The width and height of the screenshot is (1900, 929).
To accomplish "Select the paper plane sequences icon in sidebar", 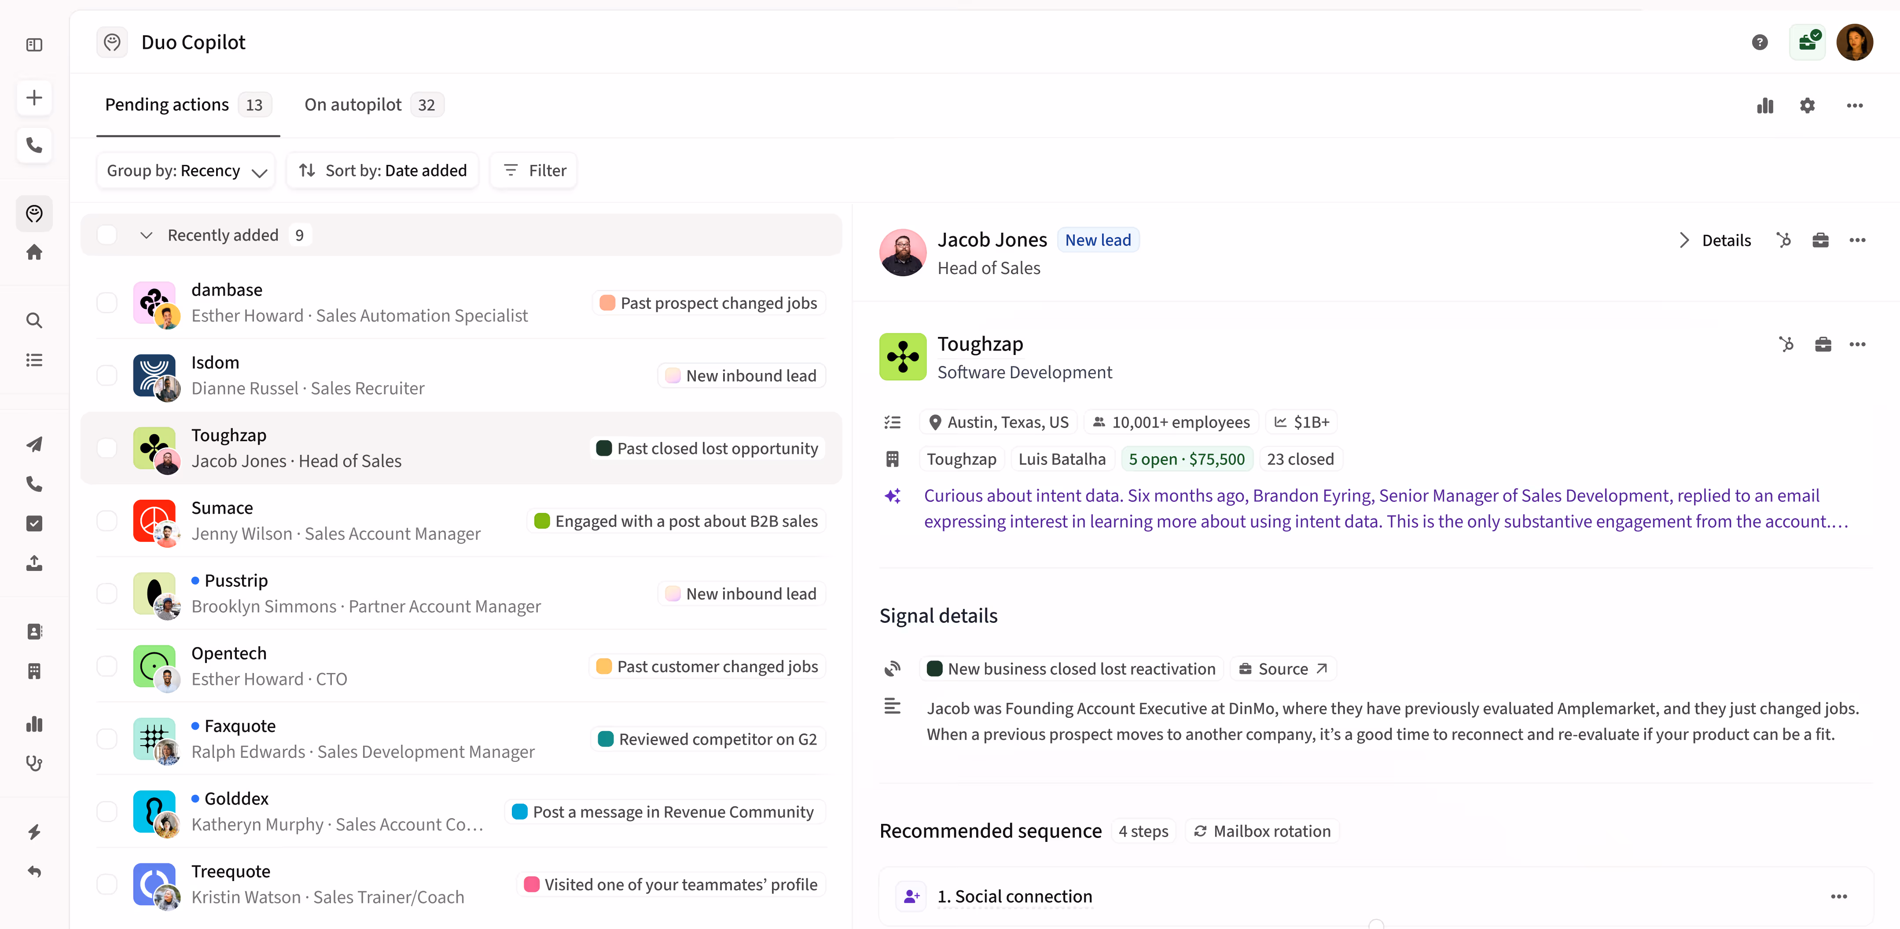I will click(34, 444).
